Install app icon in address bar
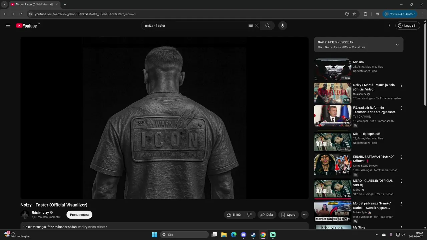The width and height of the screenshot is (427, 240). coord(347,14)
